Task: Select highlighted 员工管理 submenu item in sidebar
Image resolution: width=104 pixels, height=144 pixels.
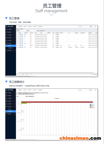Action: (11, 46)
